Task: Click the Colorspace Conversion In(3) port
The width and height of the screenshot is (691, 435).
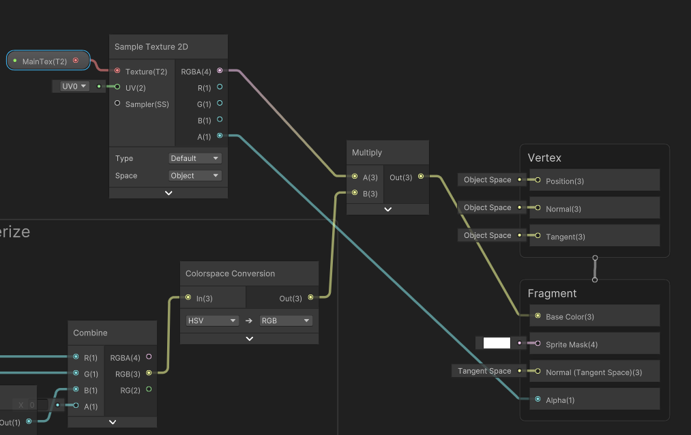Action: pyautogui.click(x=188, y=298)
